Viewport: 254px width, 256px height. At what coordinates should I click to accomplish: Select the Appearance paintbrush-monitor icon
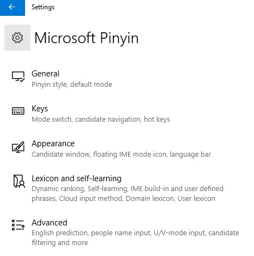click(x=18, y=147)
